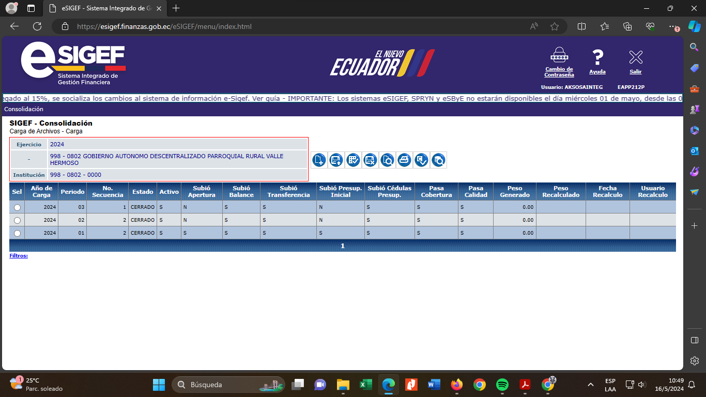Click the grid with checkmark validation icon
Viewport: 706px width, 397px height.
point(353,160)
